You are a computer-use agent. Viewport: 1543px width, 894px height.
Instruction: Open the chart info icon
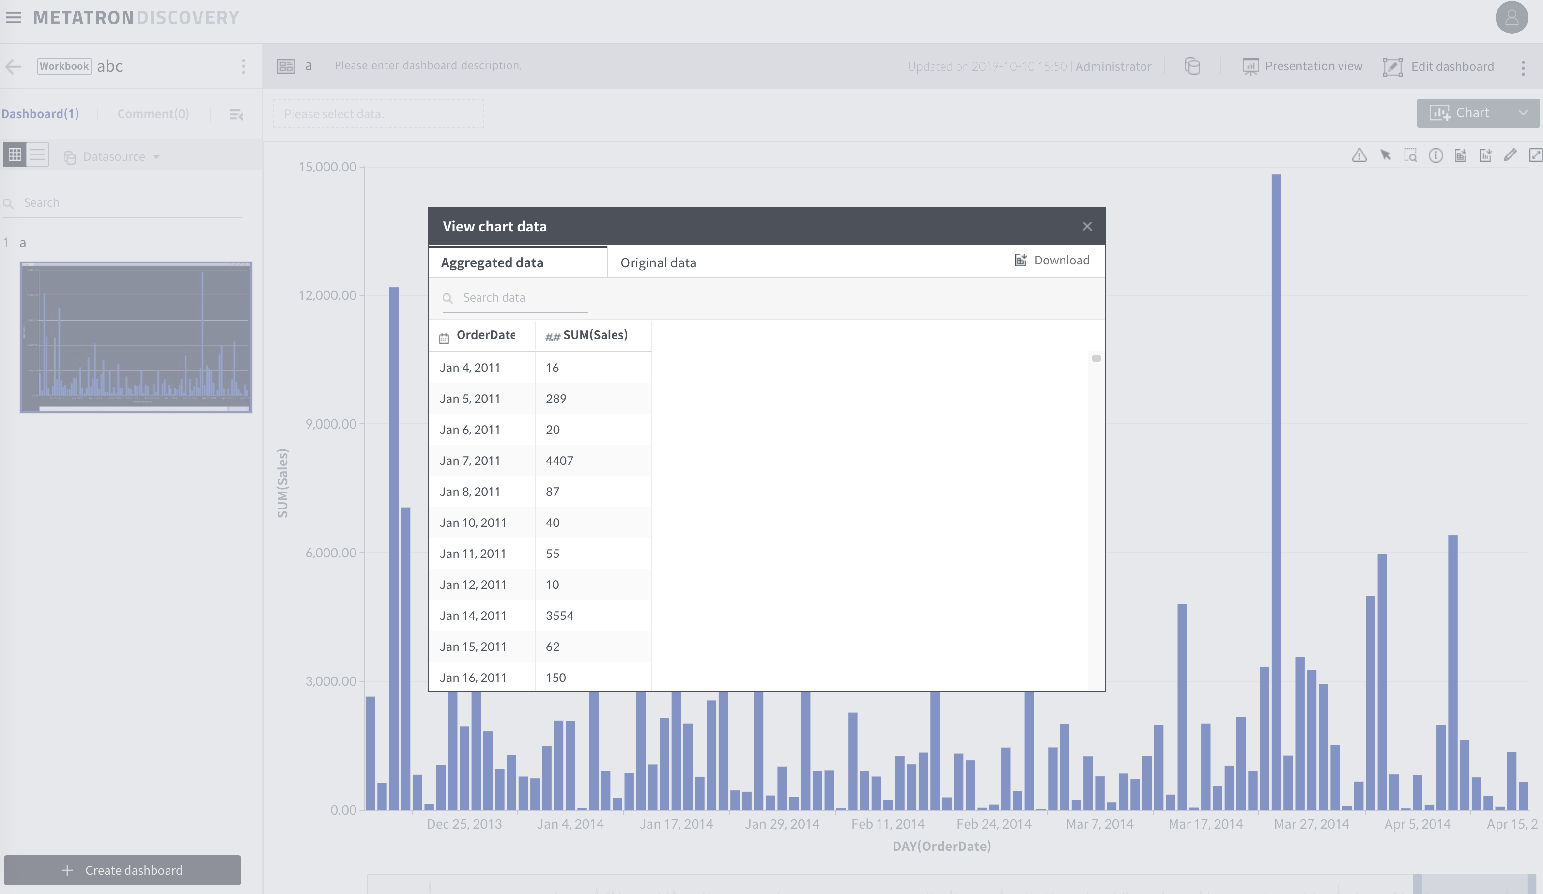tap(1436, 155)
